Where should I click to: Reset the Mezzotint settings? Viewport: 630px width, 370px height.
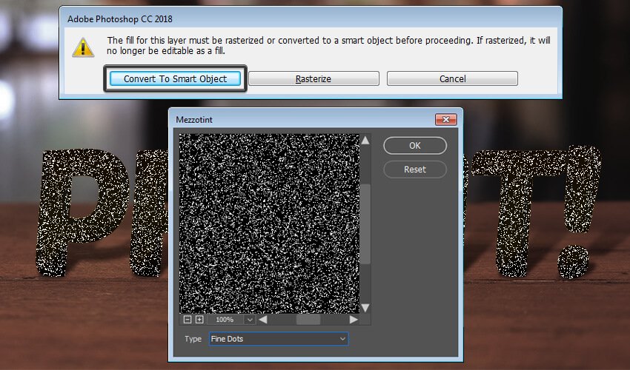(414, 169)
